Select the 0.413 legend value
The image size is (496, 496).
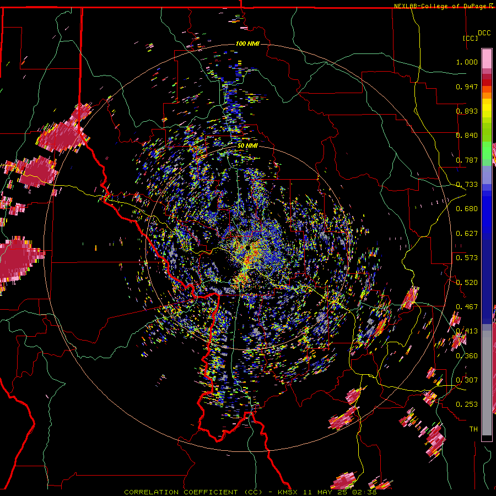tap(467, 331)
